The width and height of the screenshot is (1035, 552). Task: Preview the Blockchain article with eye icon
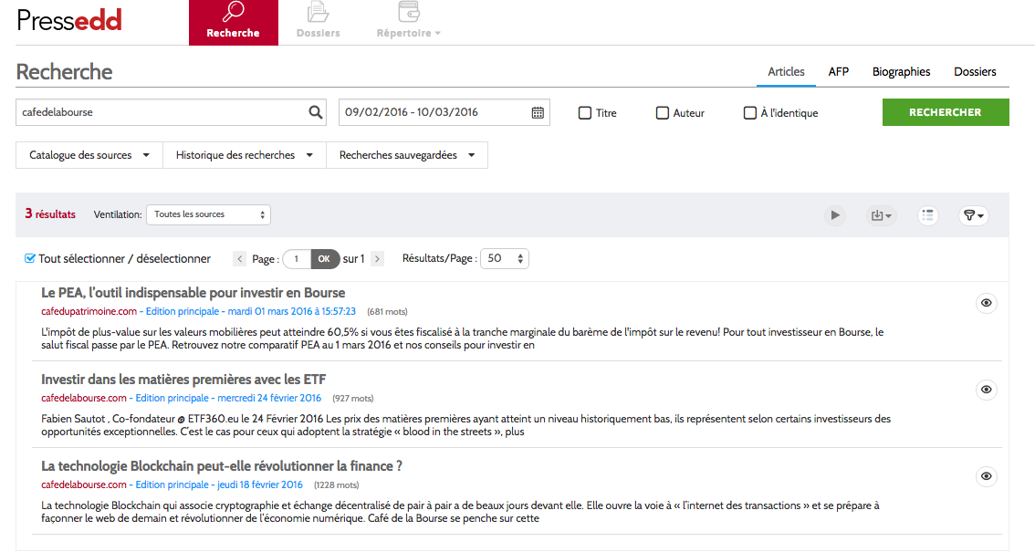pos(986,475)
